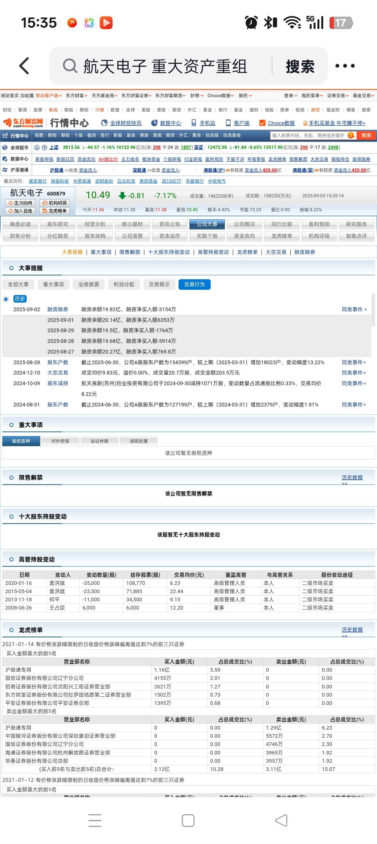Click the 大事提醒 list scrollbar
This screenshot has height=844, width=377.
[373, 310]
